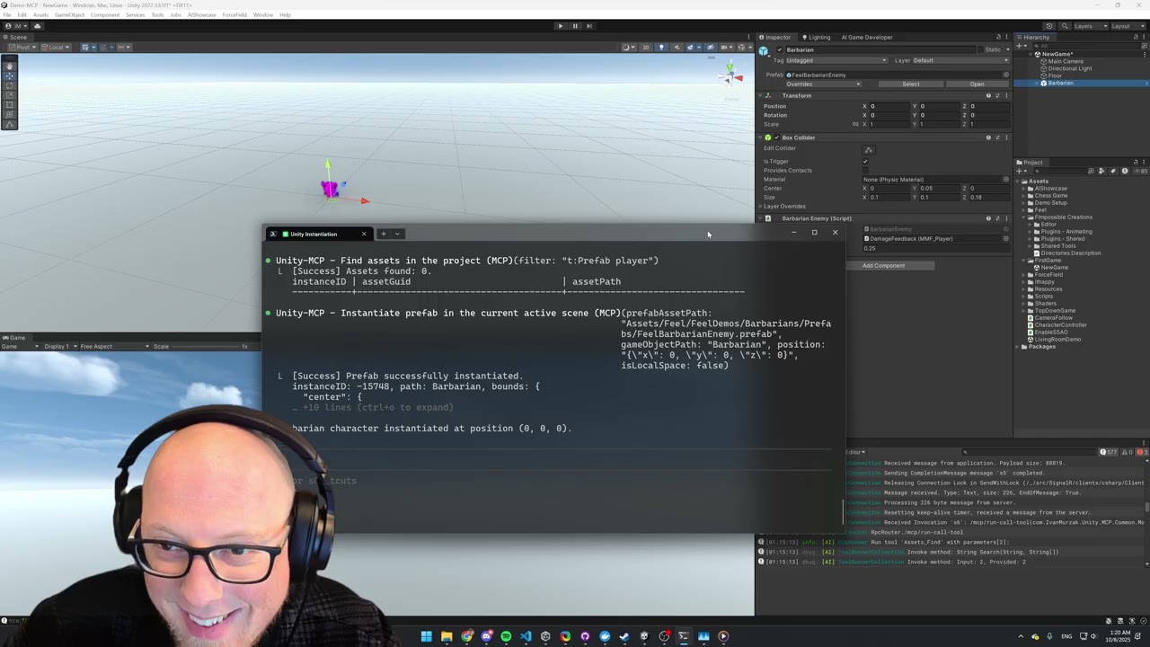
Task: Collapse the Transform component foldout
Action: [x=760, y=95]
